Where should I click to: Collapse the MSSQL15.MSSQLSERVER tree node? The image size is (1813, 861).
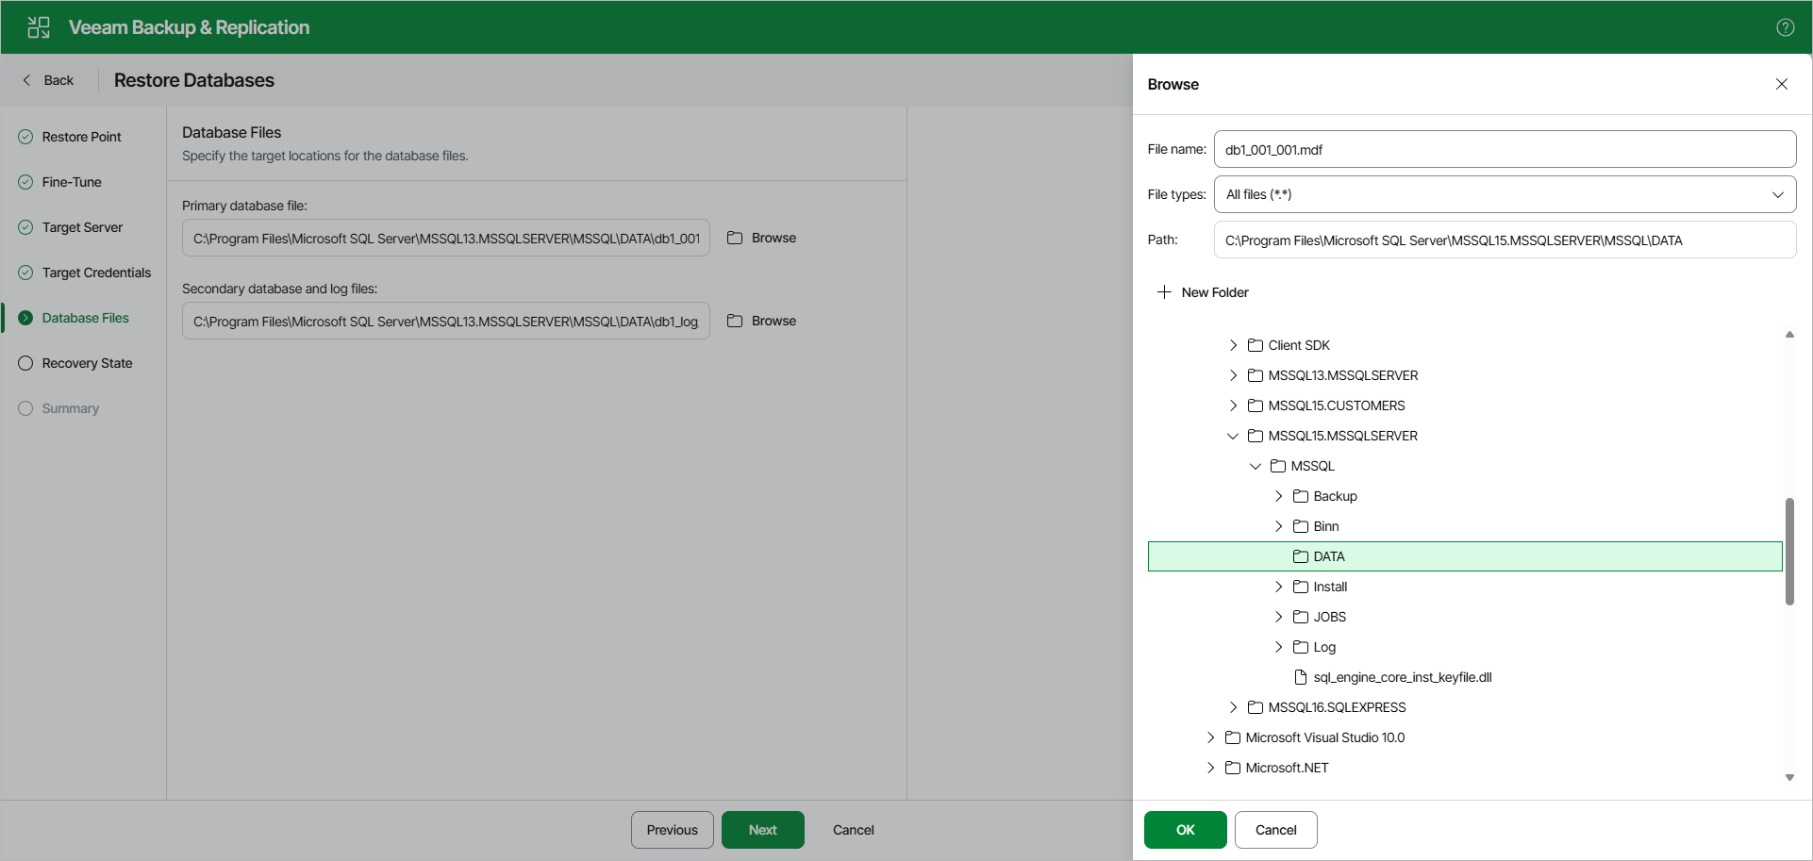pyautogui.click(x=1233, y=436)
